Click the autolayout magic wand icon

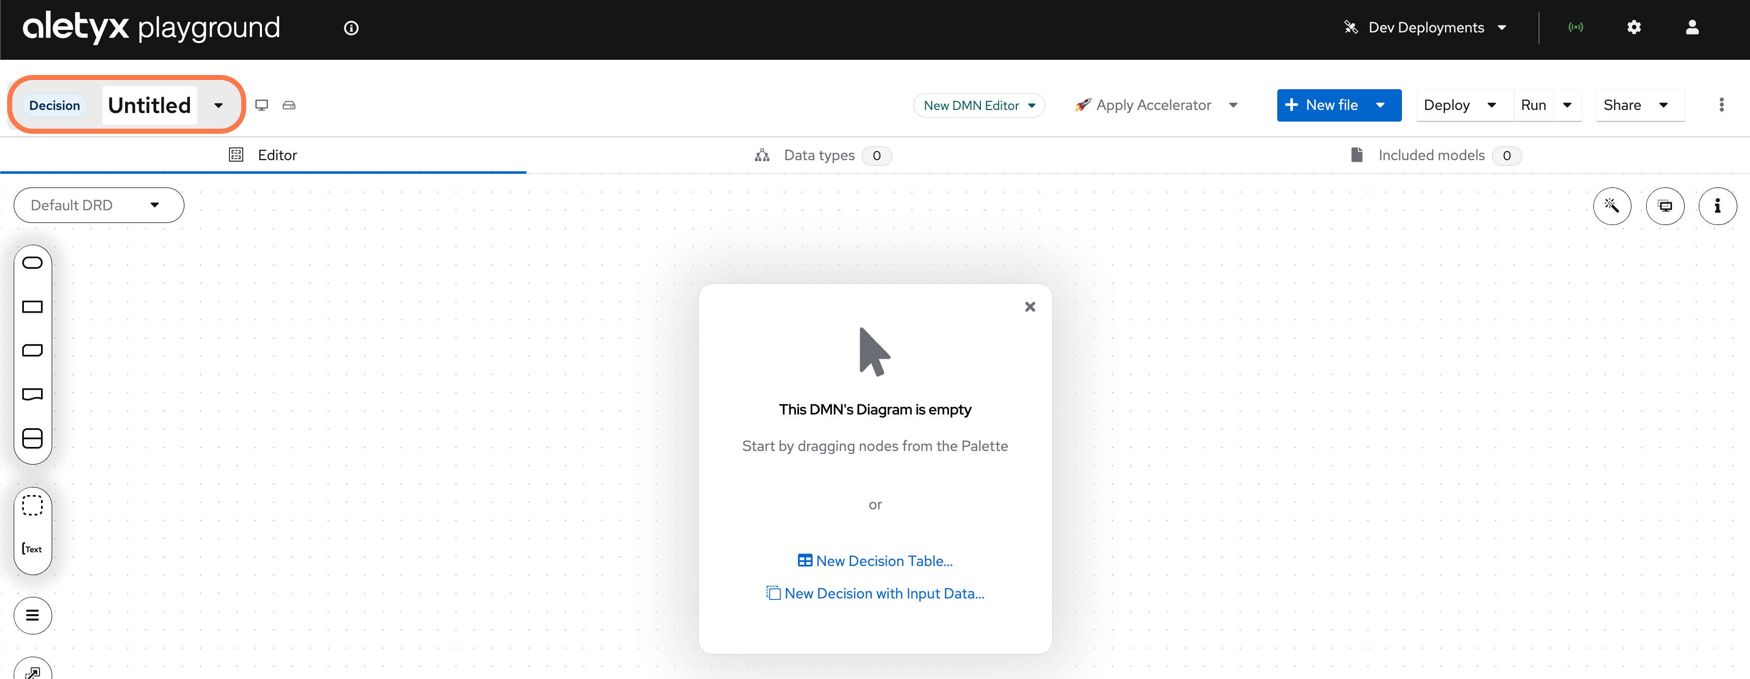1611,206
